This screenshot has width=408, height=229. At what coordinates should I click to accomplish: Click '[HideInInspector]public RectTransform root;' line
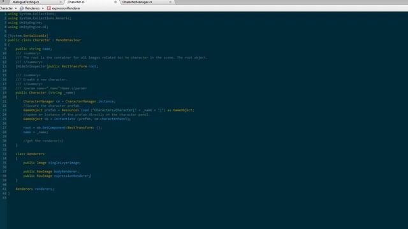(57, 66)
